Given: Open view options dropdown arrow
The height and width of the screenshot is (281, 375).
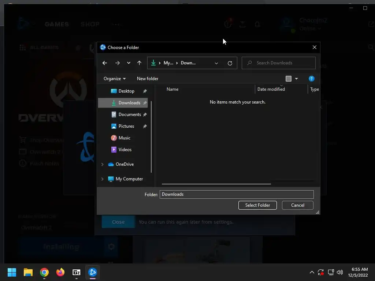Looking at the screenshot, I should [x=297, y=79].
